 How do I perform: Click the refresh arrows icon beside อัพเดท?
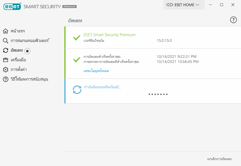click(6, 50)
